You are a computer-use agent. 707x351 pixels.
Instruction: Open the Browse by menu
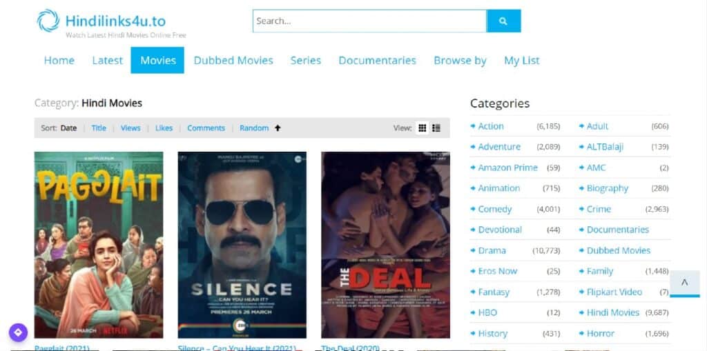tap(460, 61)
